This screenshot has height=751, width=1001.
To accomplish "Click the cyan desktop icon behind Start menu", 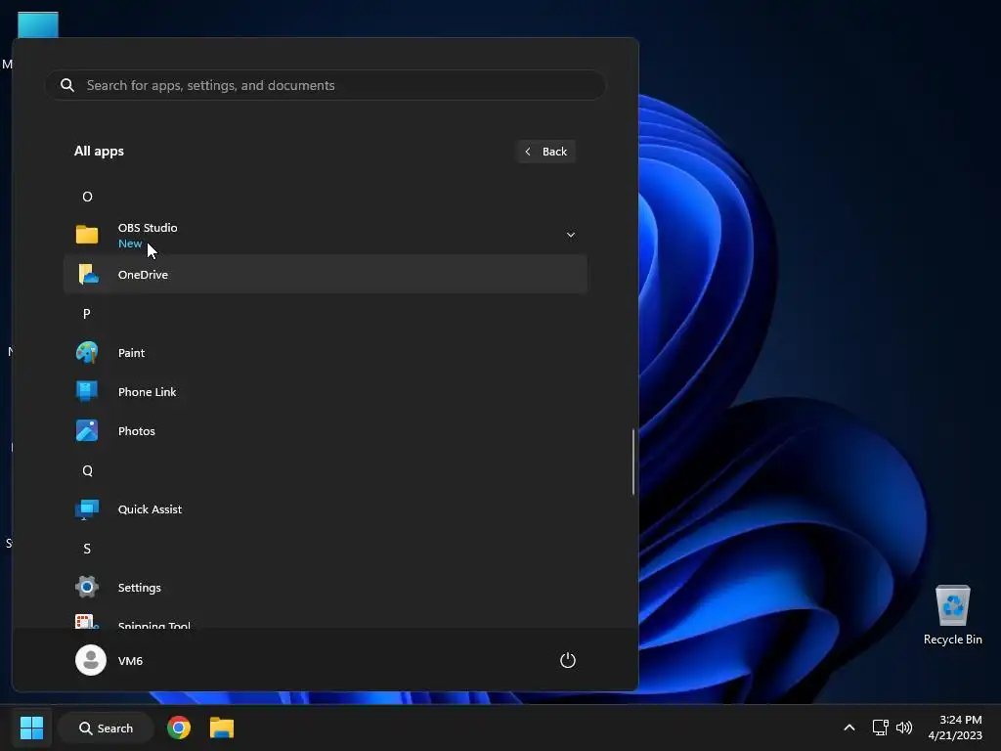I will 38,24.
